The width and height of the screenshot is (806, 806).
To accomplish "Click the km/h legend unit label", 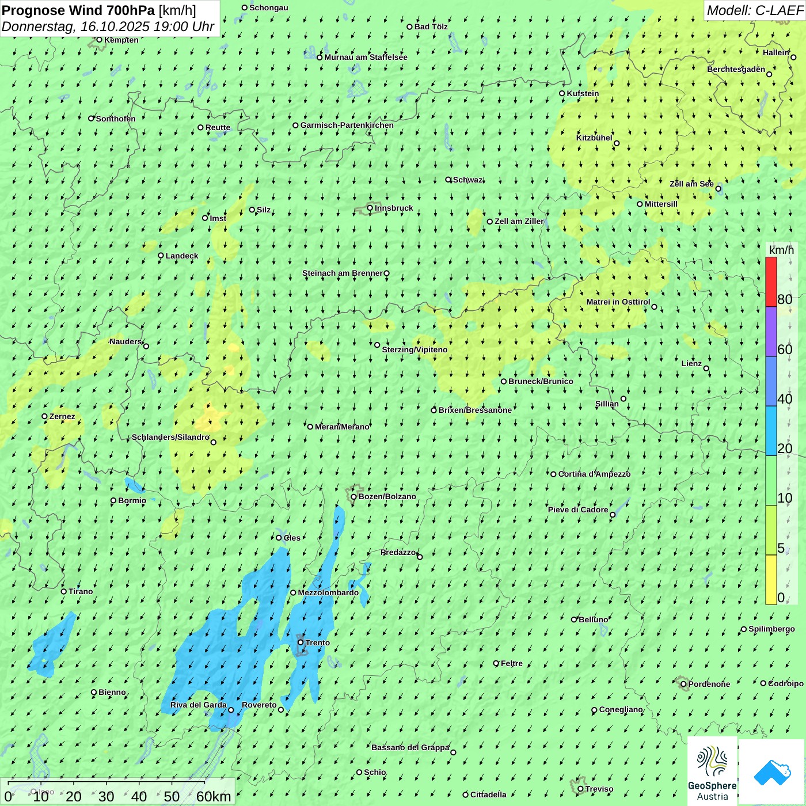I will (781, 250).
